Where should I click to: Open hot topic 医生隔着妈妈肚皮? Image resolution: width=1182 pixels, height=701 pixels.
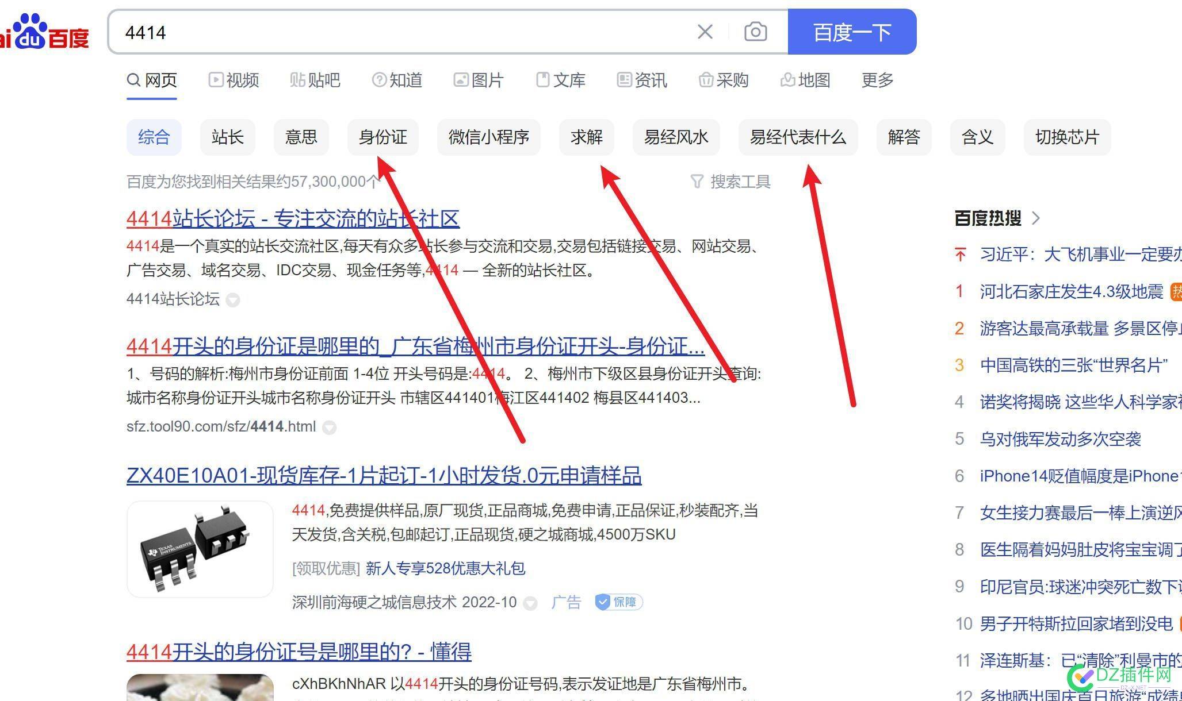coord(1081,550)
